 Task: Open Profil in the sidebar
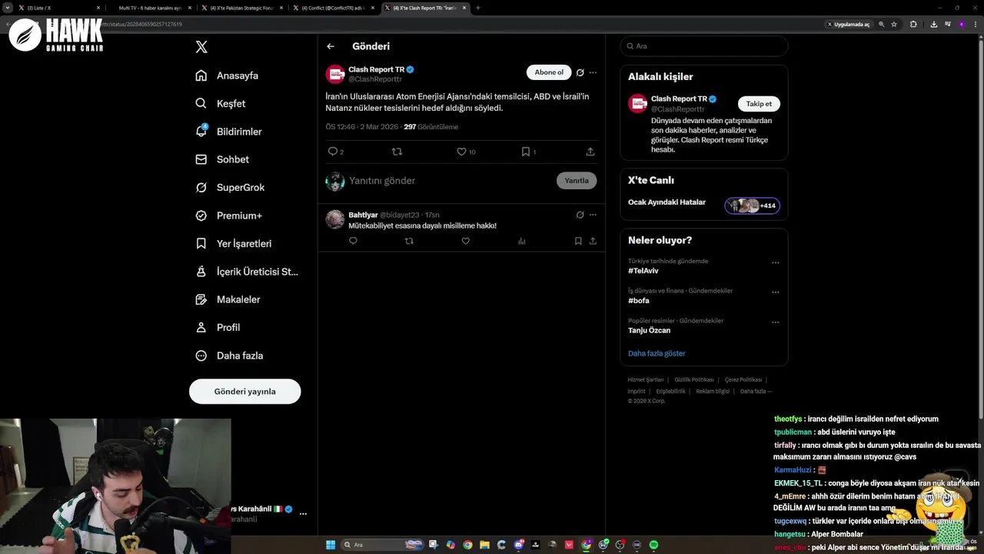(218, 327)
